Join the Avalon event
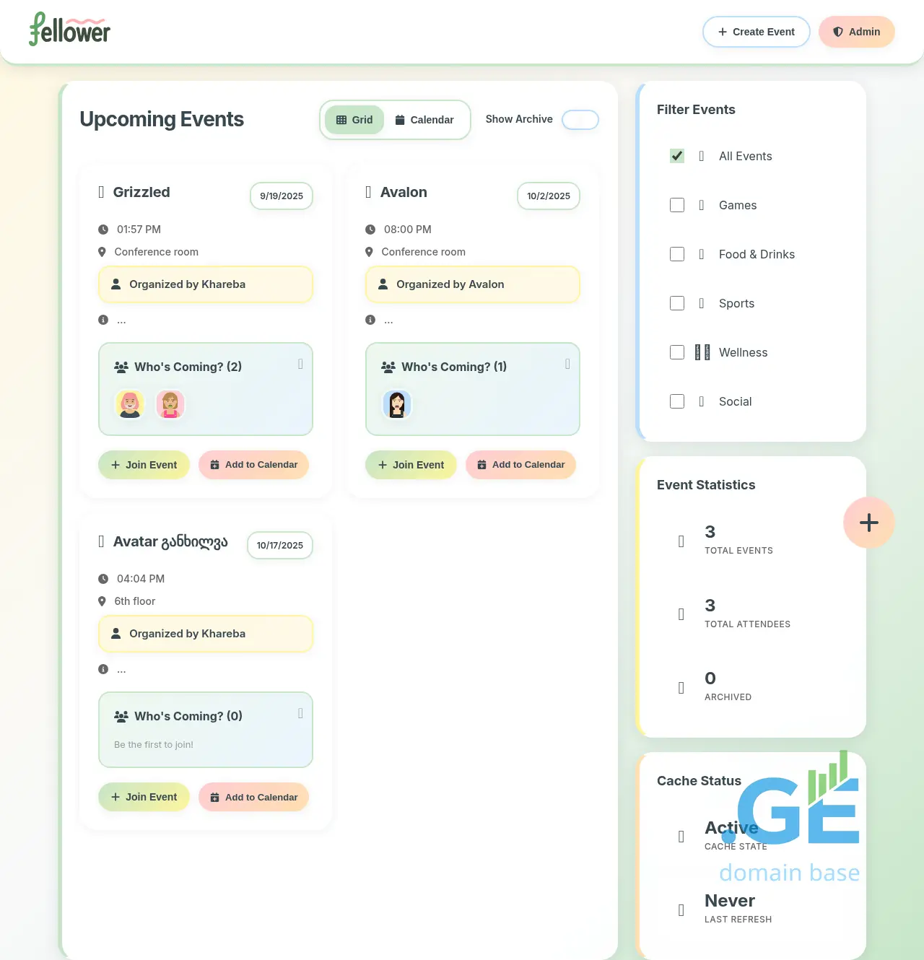 pos(411,465)
